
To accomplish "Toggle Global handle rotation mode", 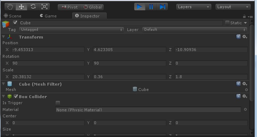I will click(92, 7).
